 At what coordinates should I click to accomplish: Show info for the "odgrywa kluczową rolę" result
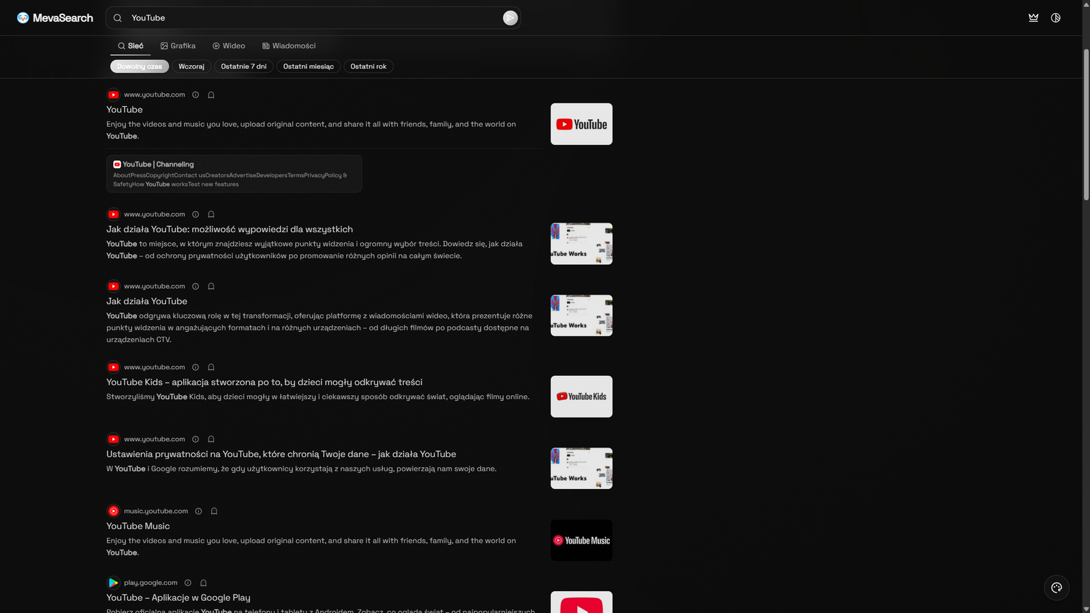click(196, 286)
